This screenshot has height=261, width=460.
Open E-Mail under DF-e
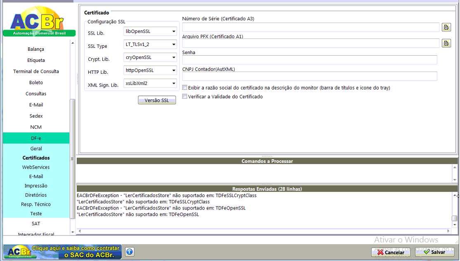(x=36, y=176)
